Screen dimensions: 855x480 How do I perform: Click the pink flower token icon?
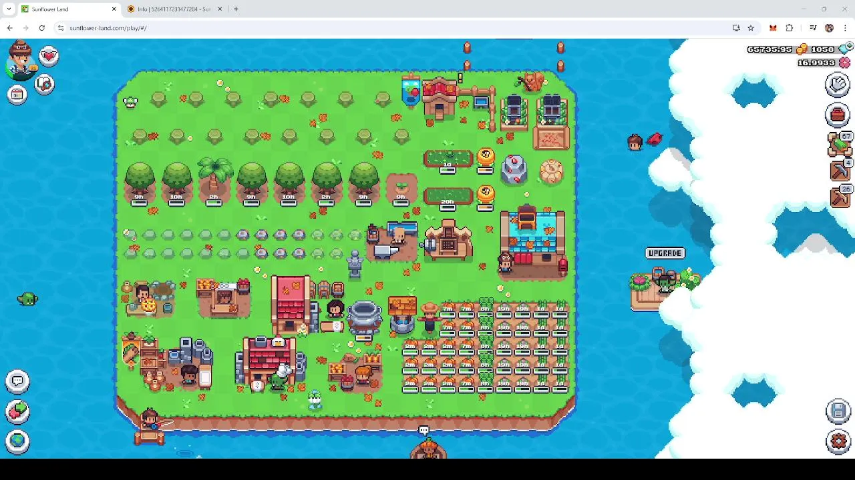click(844, 63)
